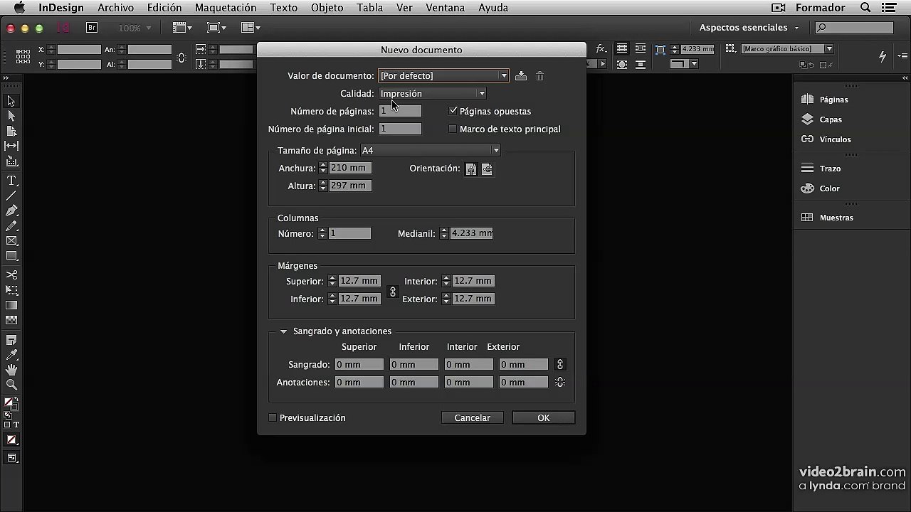Open view options dropdown in app bar
The height and width of the screenshot is (512, 911).
click(x=182, y=28)
